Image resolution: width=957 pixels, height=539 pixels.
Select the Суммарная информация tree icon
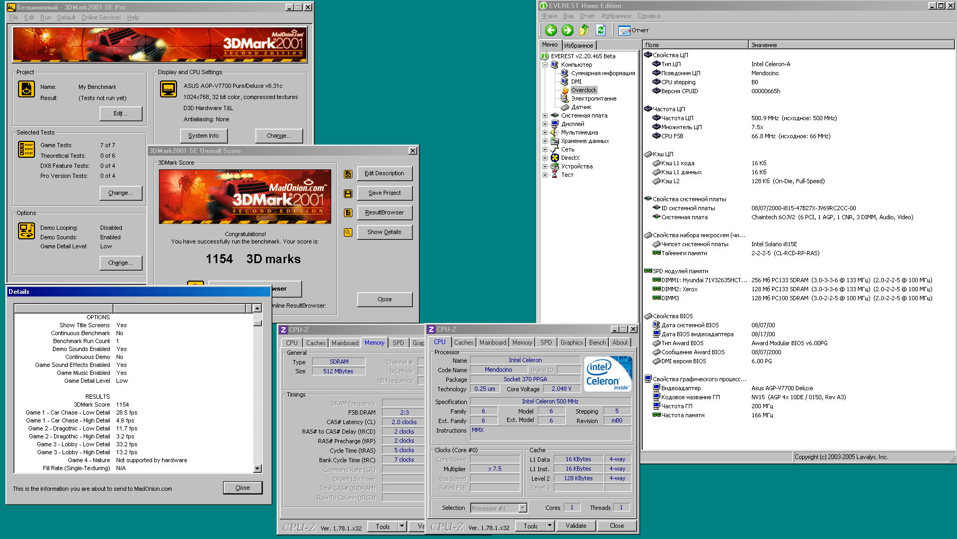[x=565, y=73]
